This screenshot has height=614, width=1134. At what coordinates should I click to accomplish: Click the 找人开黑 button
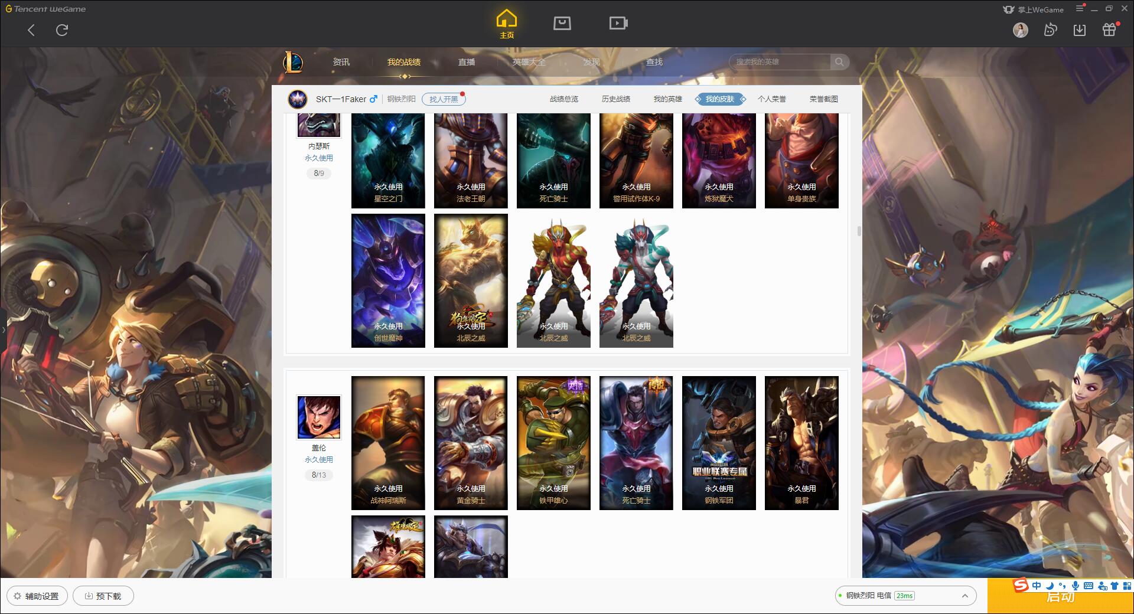click(444, 99)
